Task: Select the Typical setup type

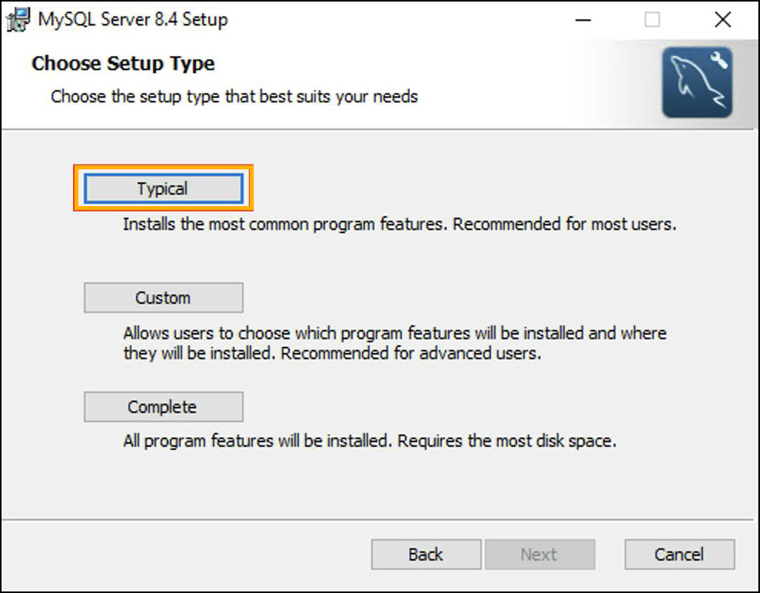Action: 163,188
